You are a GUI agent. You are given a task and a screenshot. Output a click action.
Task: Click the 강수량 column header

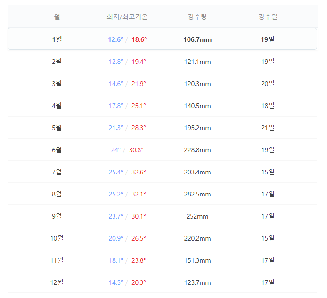197,16
